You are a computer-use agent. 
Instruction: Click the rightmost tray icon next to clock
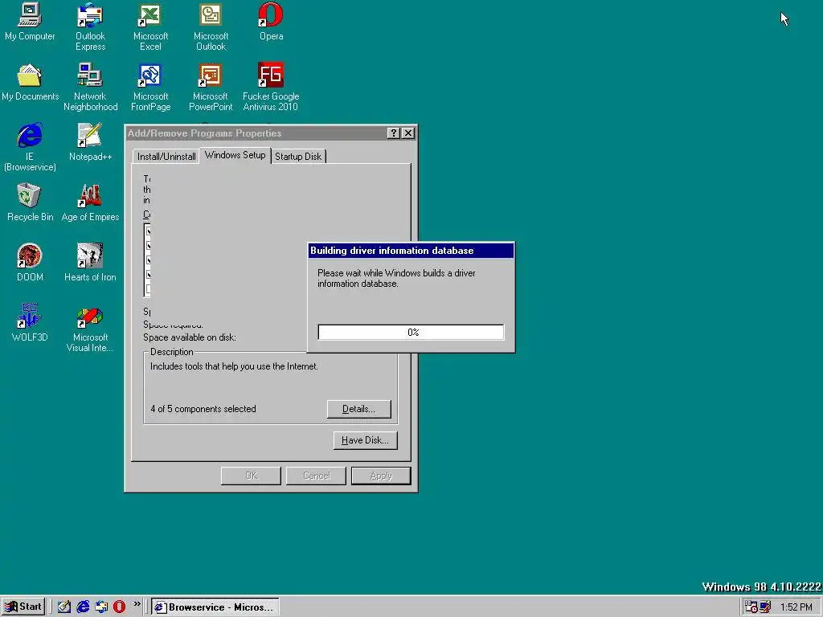(x=765, y=607)
